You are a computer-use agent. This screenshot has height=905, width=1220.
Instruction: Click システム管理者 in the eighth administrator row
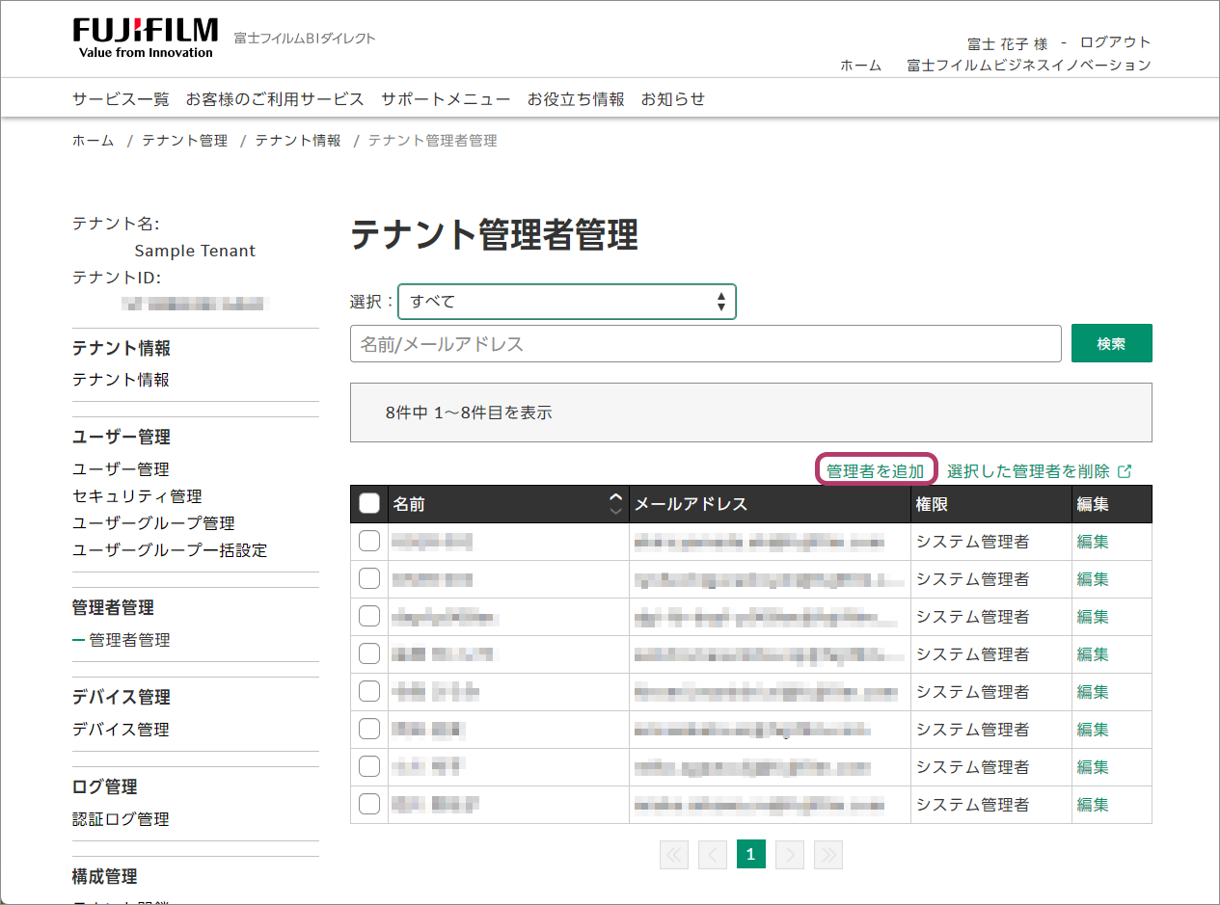pyautogui.click(x=972, y=805)
